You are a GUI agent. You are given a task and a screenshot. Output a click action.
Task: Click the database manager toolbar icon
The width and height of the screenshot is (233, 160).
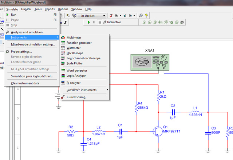point(74,15)
